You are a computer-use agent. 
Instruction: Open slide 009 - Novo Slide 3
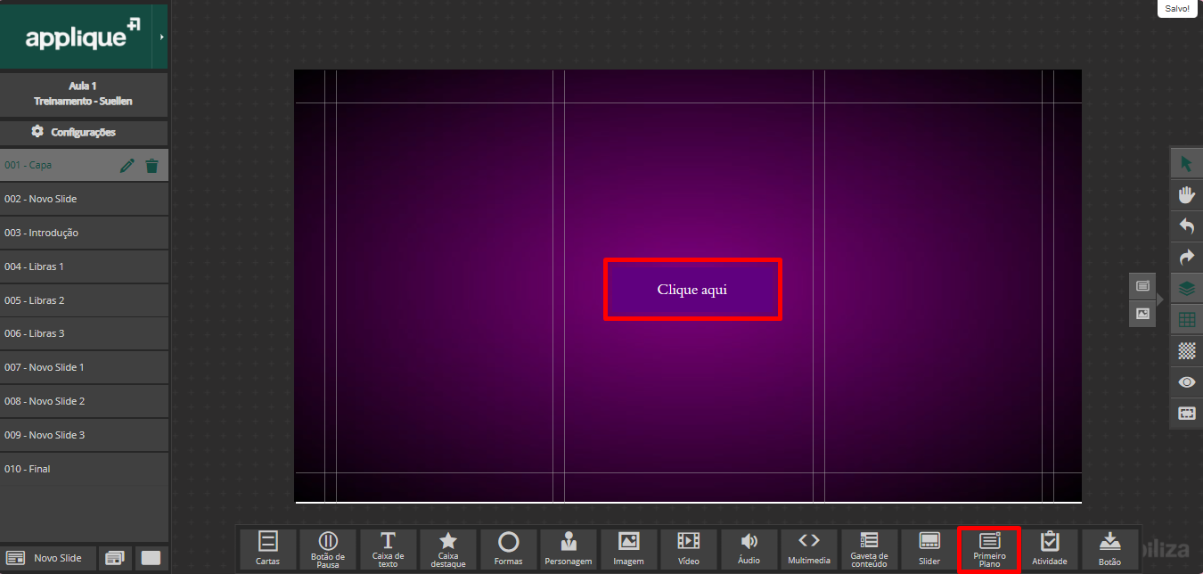84,435
